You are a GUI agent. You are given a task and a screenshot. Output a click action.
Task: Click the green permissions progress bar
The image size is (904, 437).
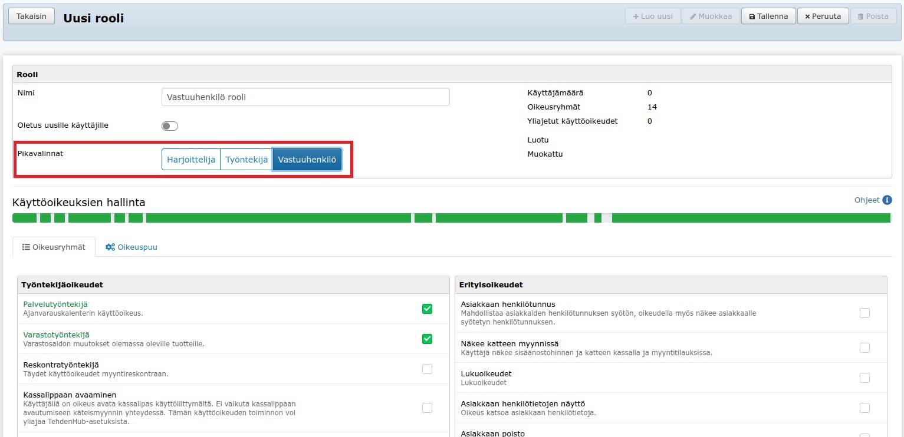(451, 218)
